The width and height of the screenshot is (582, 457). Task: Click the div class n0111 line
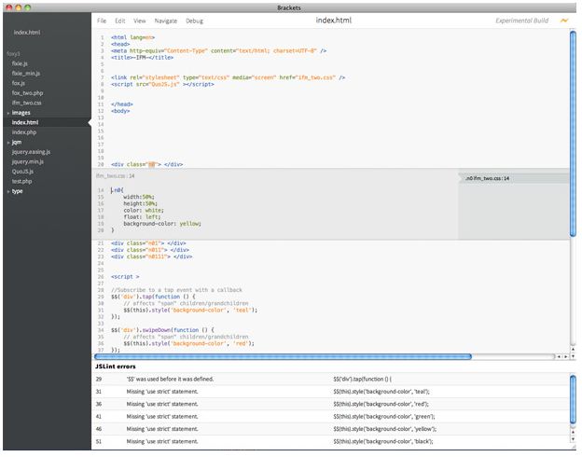151,256
